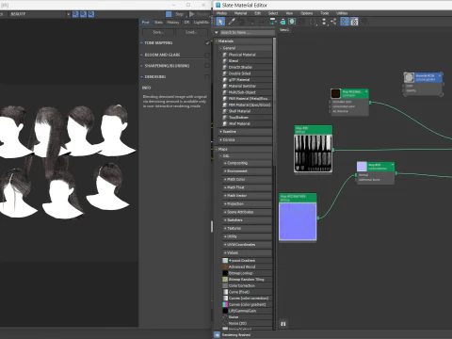The image size is (452, 339).
Task: Click Bitmap Random Tiling map icon
Action: (x=225, y=280)
